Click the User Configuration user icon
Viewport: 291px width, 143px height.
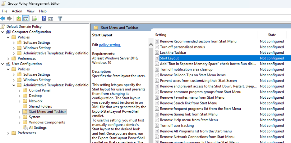[8, 64]
